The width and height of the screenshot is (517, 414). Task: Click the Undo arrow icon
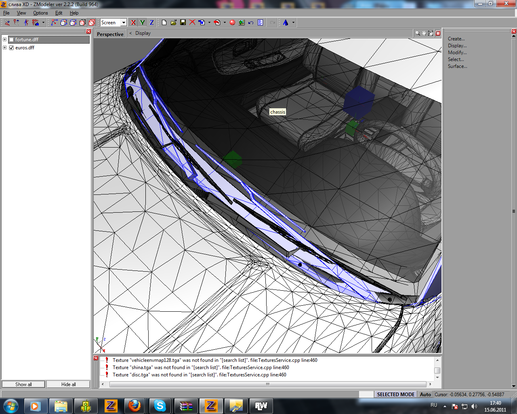coord(251,23)
